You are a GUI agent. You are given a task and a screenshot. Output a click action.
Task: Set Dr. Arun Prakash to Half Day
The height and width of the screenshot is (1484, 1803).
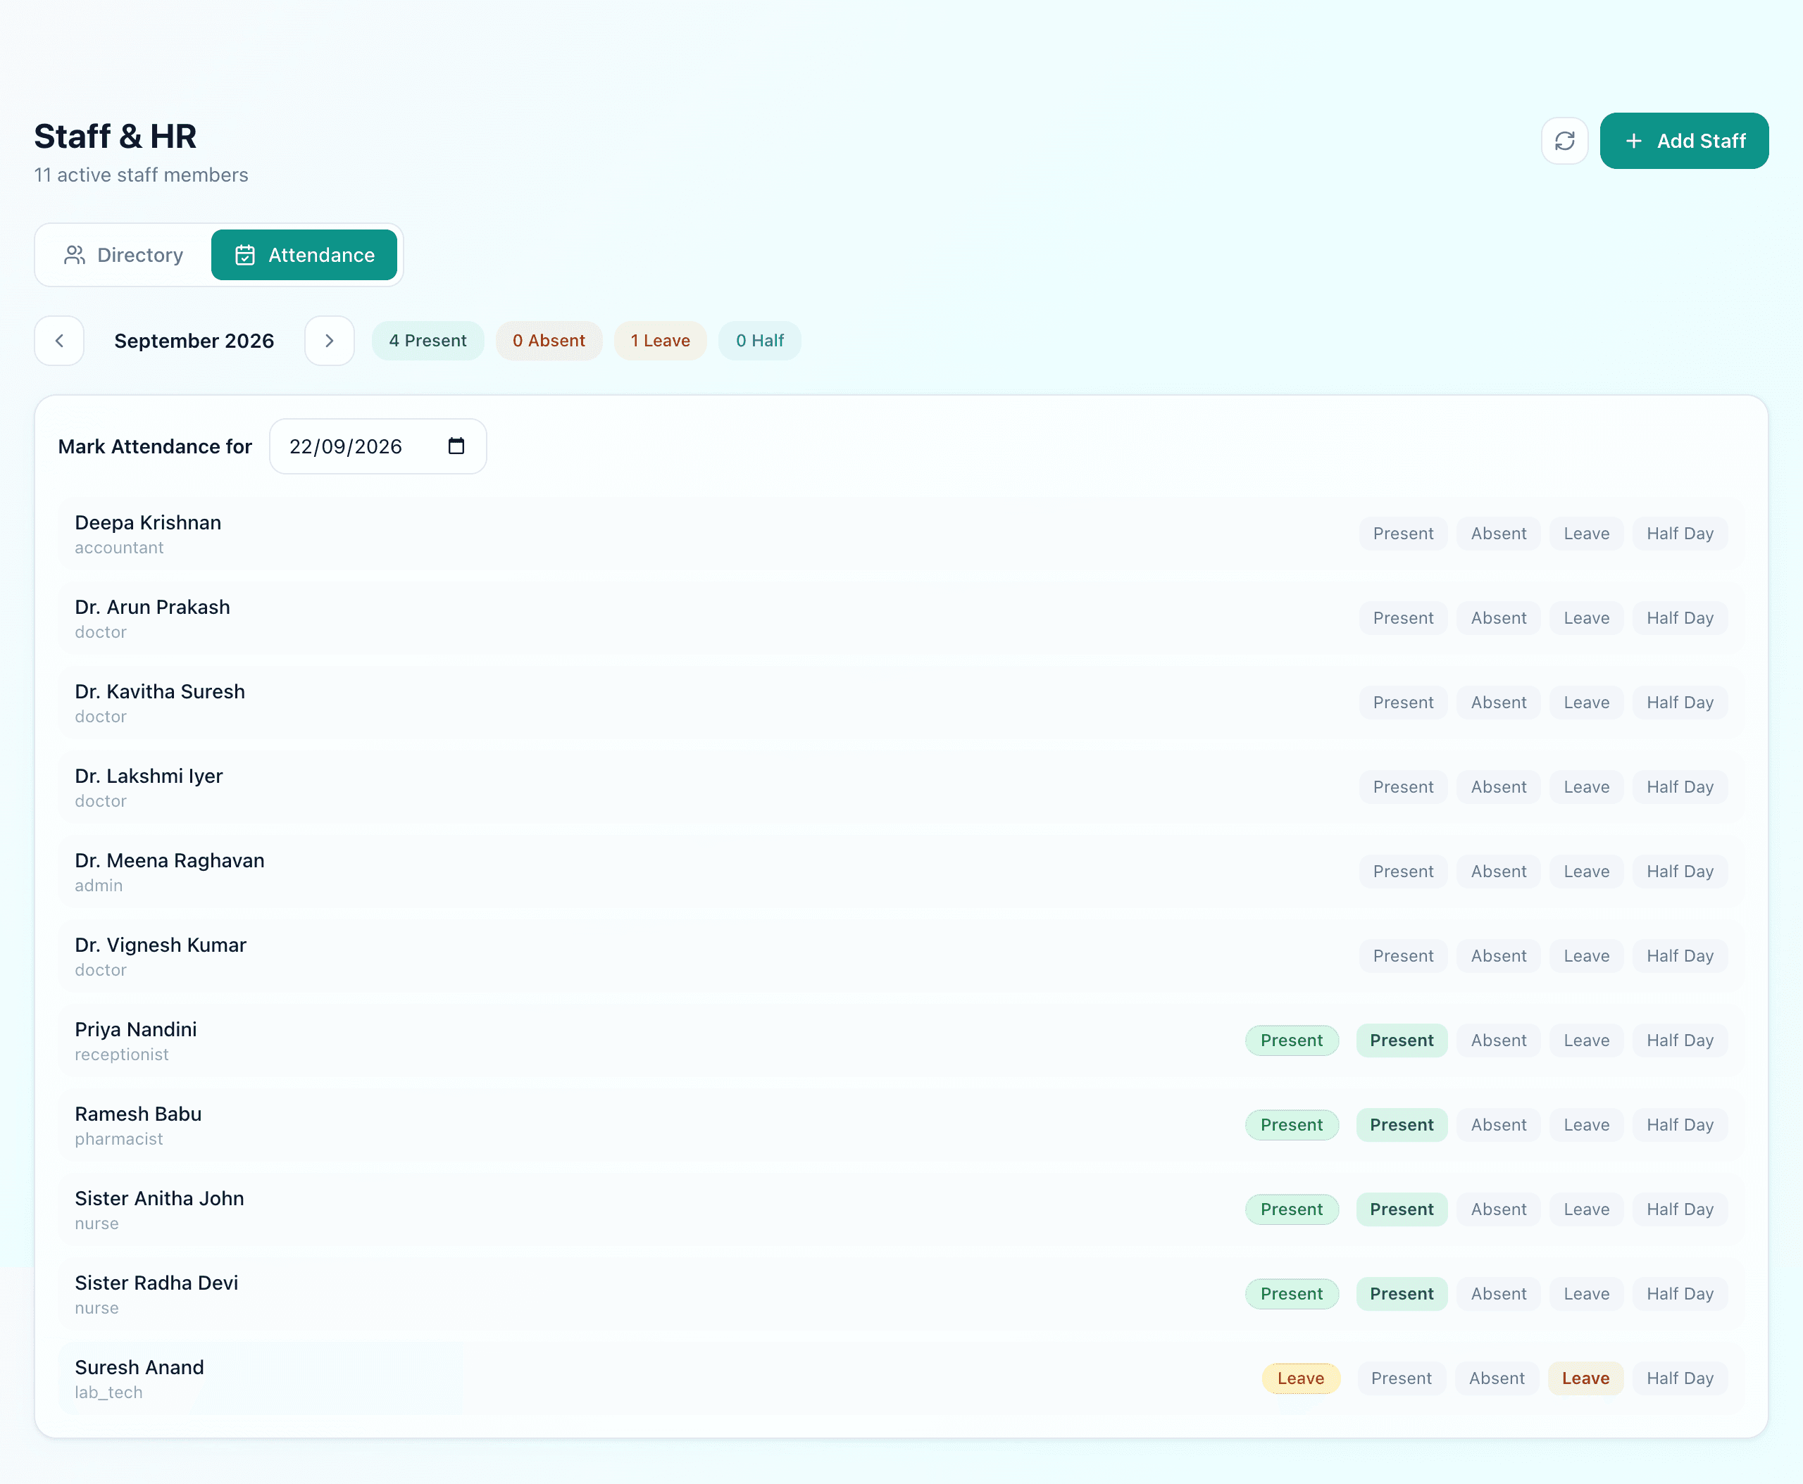[x=1680, y=618]
